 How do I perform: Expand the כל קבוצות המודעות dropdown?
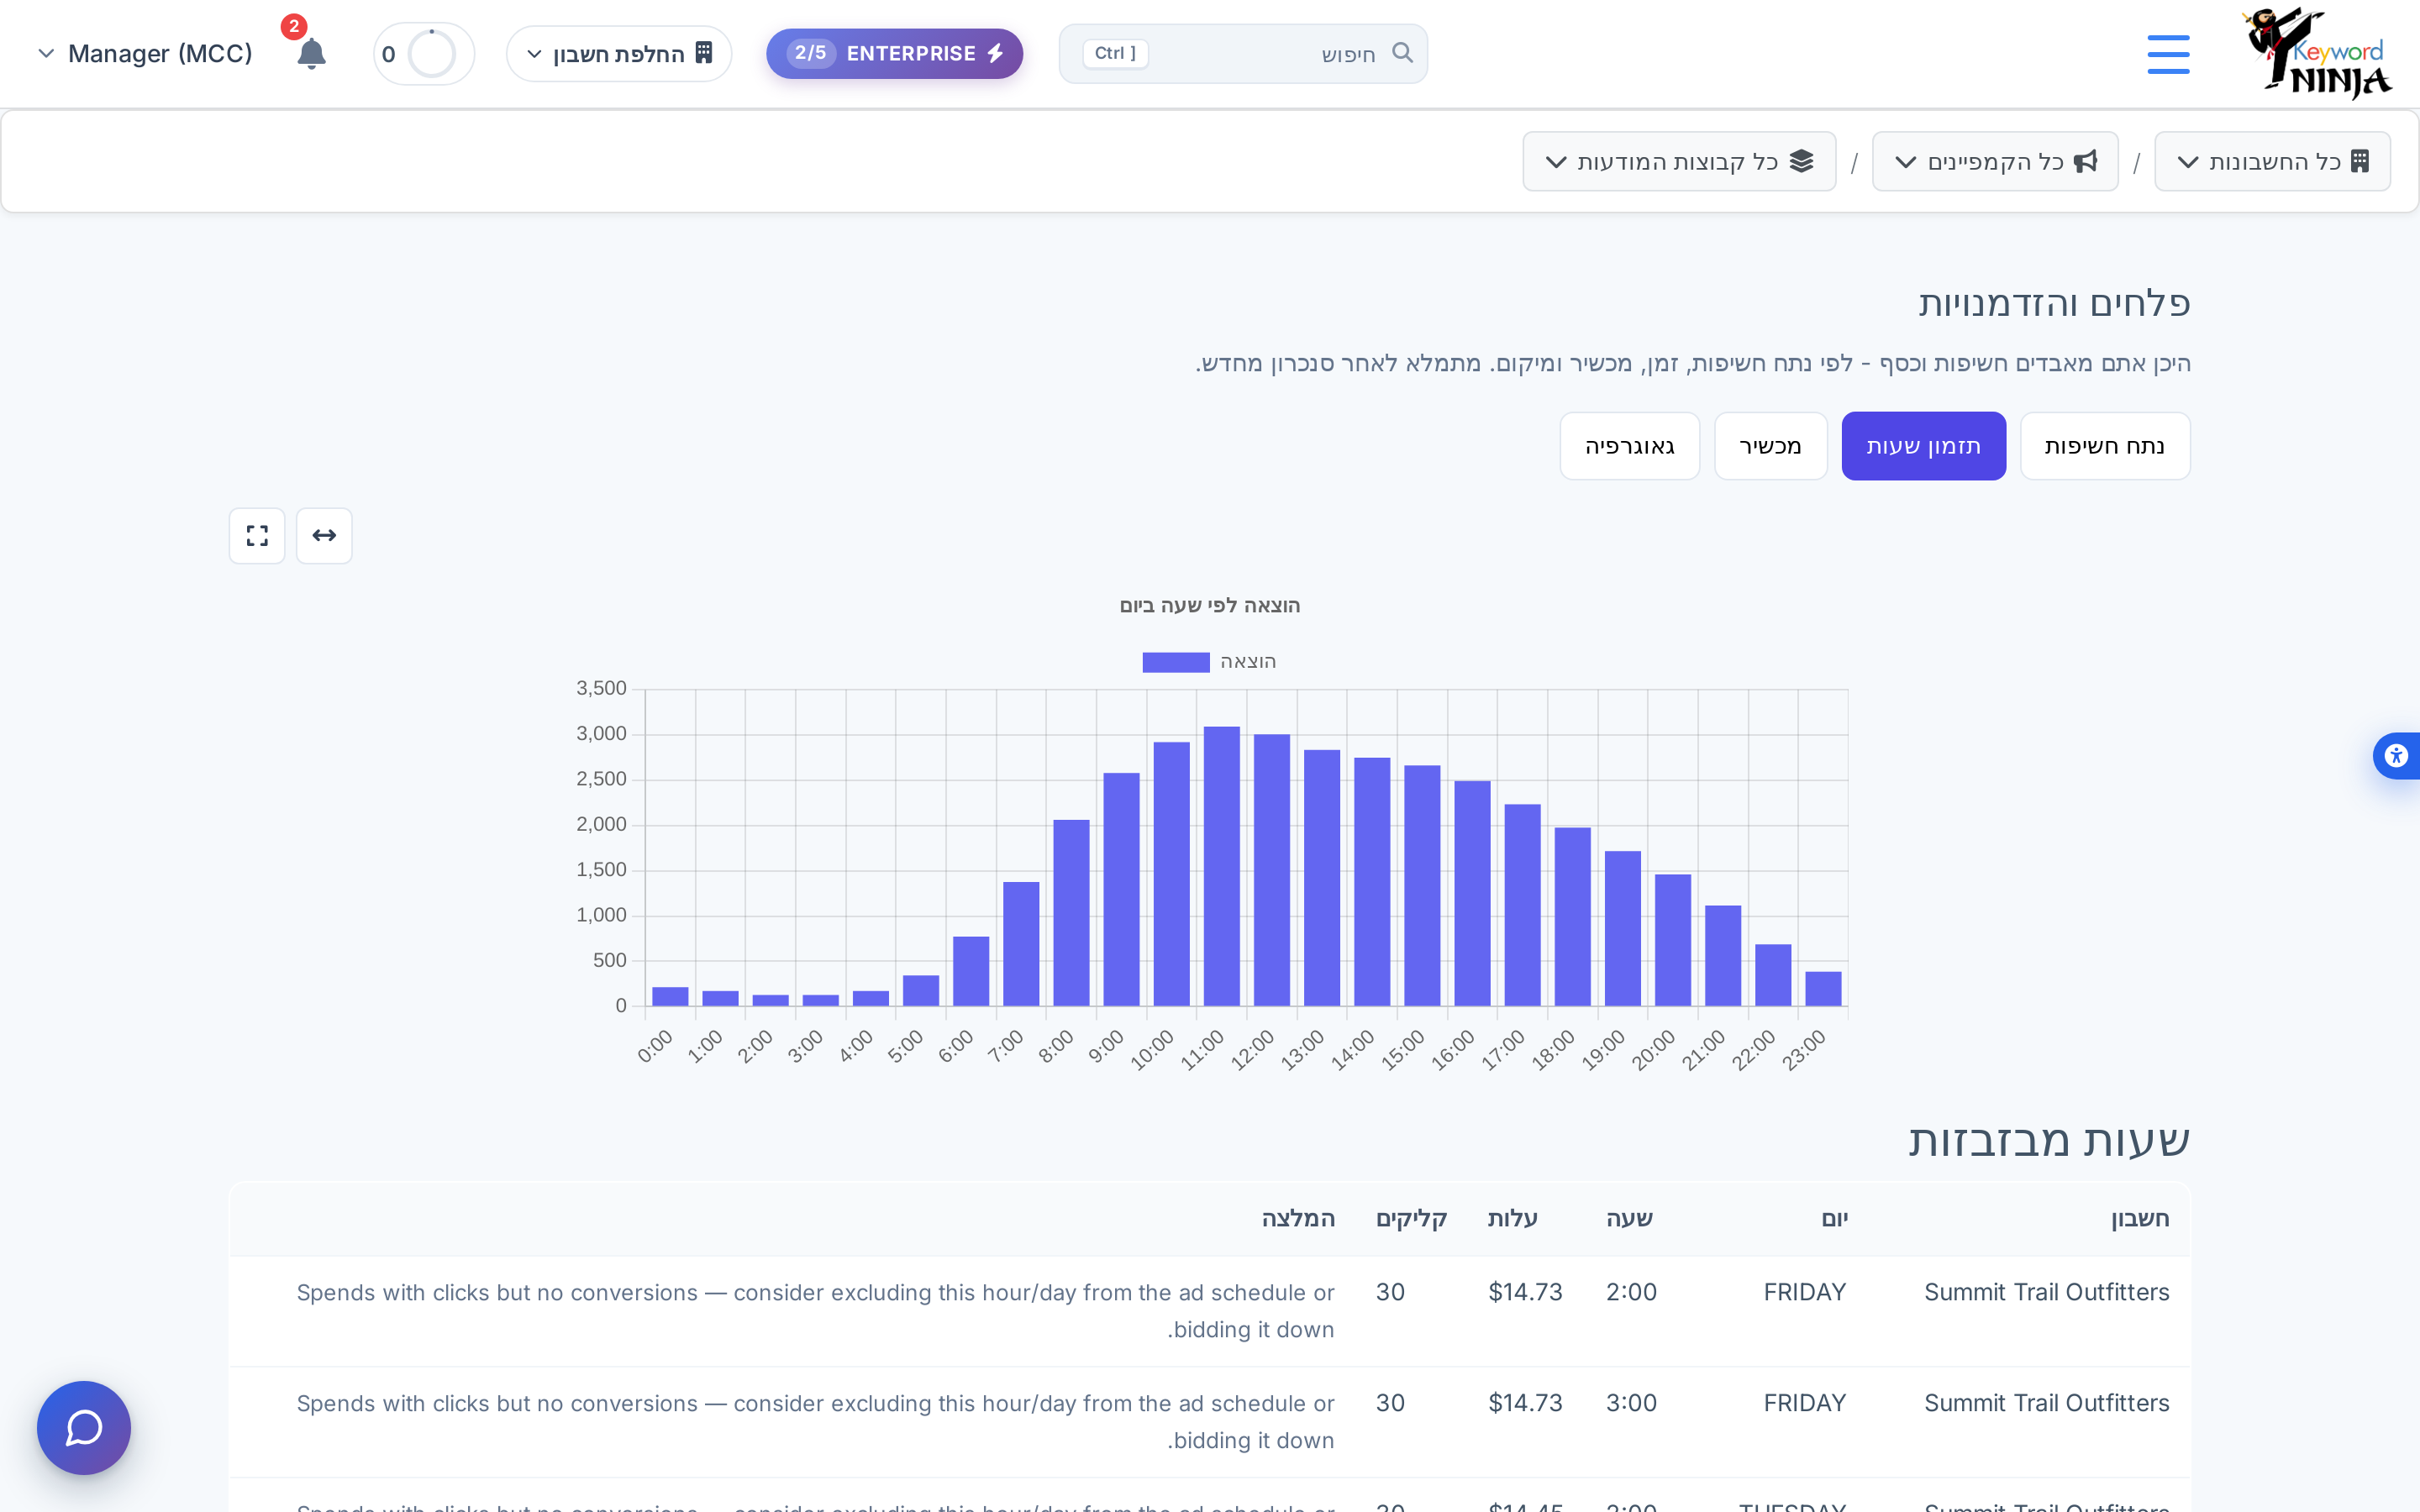1679,162
